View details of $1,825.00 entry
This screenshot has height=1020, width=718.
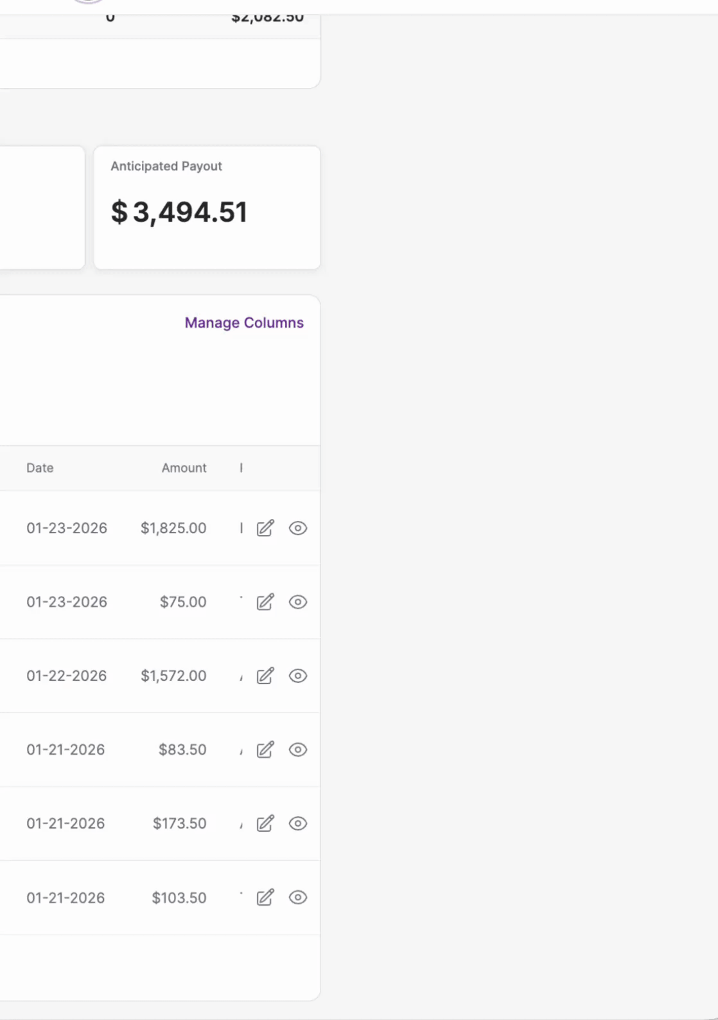298,528
